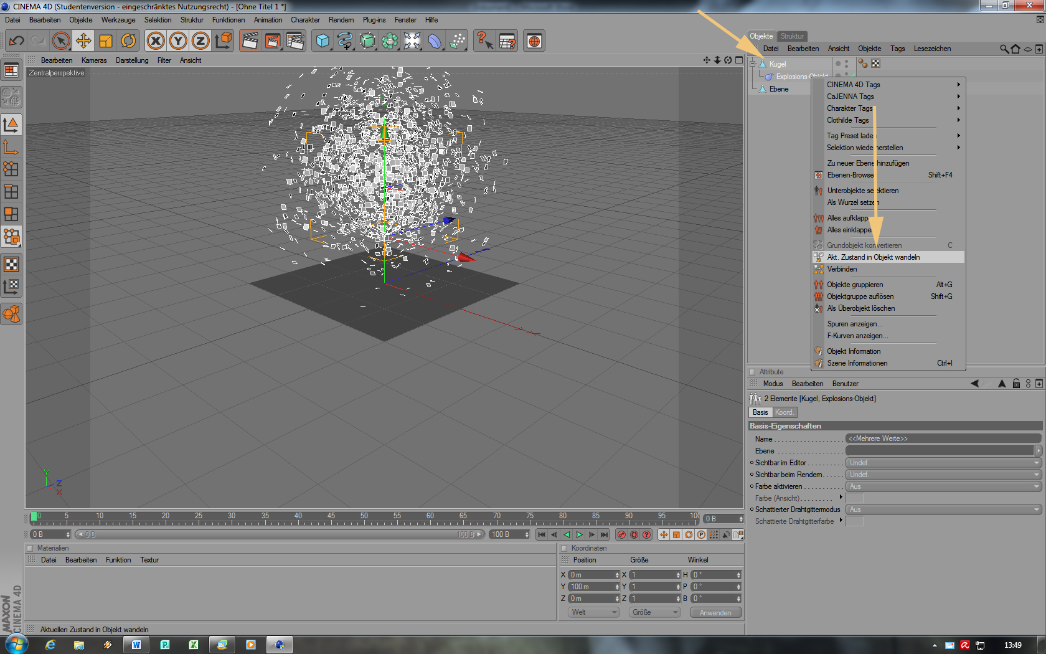
Task: Open Farbe aktivieren dropdown
Action: point(943,486)
